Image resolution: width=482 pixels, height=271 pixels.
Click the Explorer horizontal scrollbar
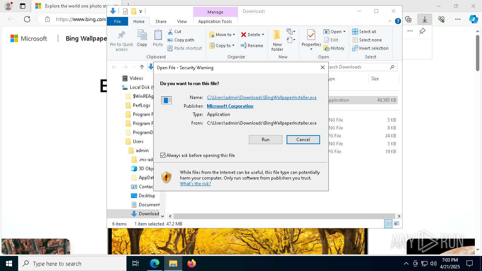(x=284, y=216)
